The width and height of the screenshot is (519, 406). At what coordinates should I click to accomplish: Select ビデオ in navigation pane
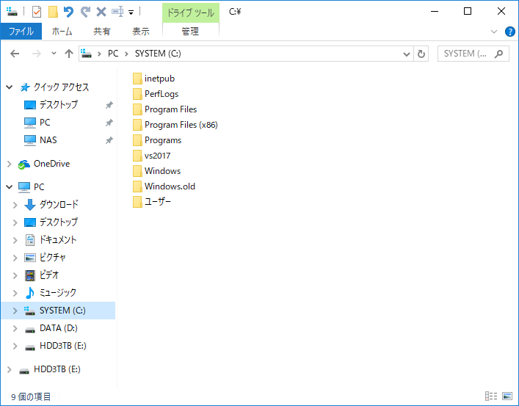(48, 275)
